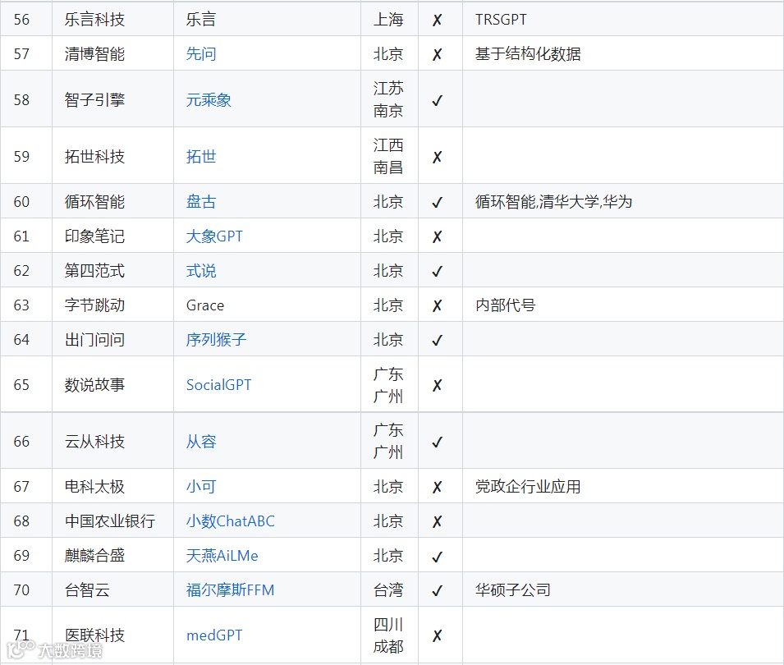Click the 第四范式 company name
Viewport: 784px width, 665px height.
click(x=94, y=271)
